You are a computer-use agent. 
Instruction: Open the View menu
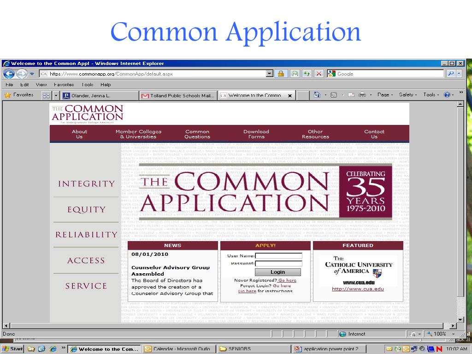[41, 85]
